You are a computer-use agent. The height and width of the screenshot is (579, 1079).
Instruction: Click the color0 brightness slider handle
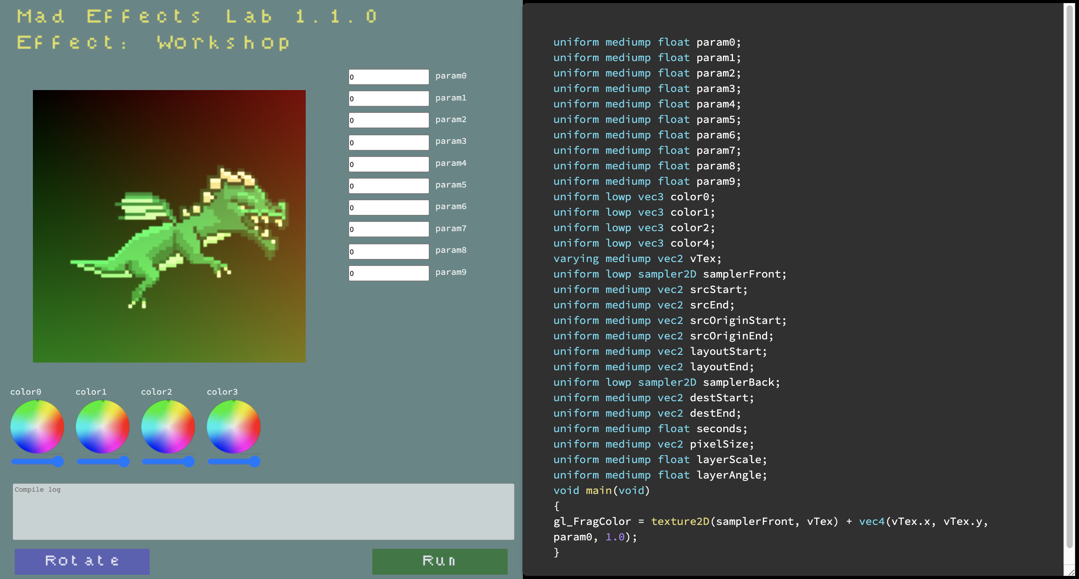pos(58,461)
